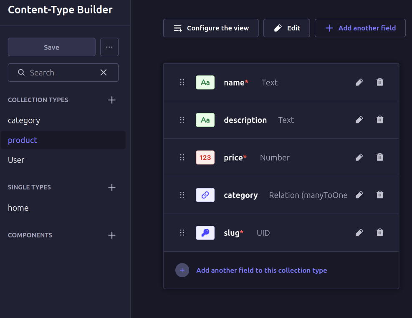
Task: Open the home single type
Action: pos(18,208)
